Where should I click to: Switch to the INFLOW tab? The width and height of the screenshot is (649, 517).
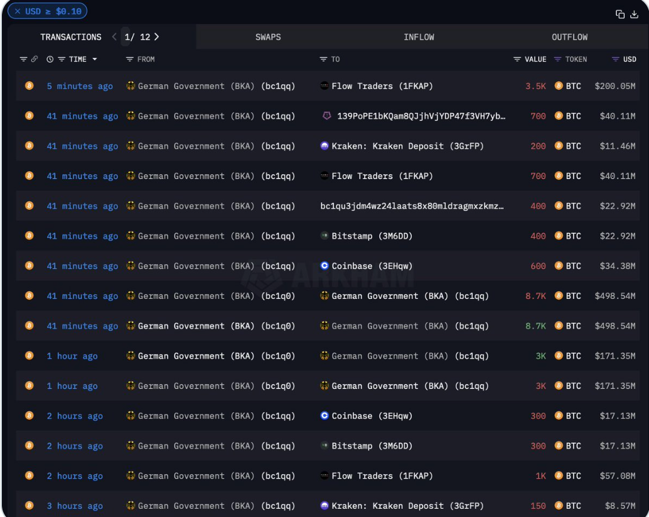click(x=419, y=37)
